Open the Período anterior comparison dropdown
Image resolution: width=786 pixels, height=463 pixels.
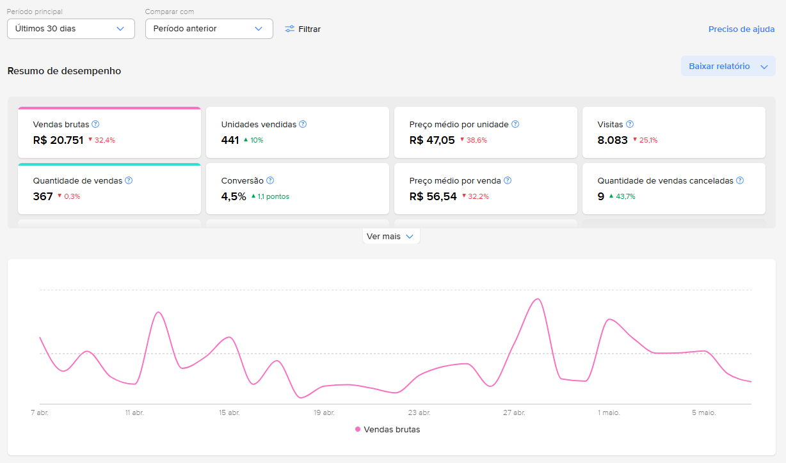[209, 29]
